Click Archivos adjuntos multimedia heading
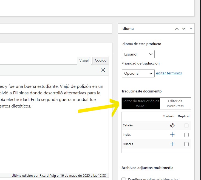 click(x=148, y=168)
